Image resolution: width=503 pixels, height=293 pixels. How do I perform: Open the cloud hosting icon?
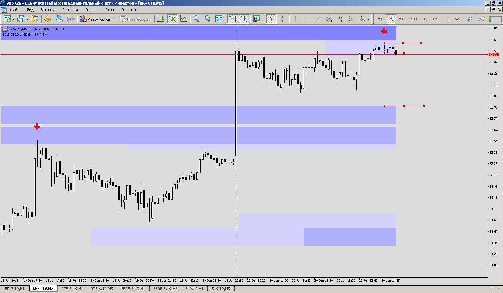point(59,19)
